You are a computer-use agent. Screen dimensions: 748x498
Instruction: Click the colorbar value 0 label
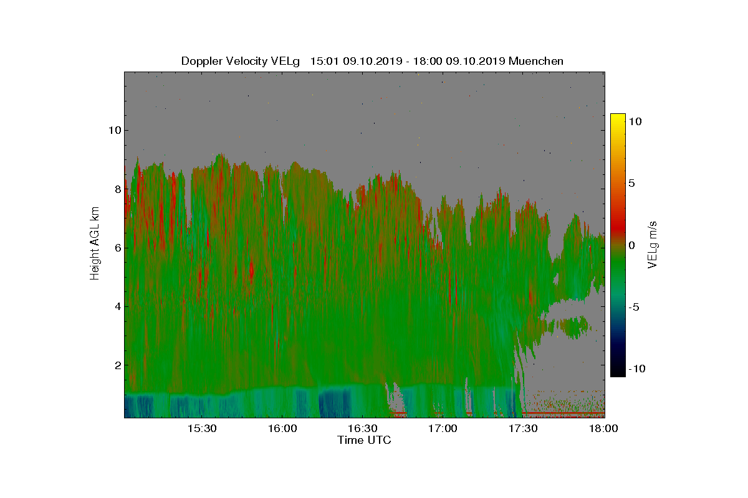(631, 245)
